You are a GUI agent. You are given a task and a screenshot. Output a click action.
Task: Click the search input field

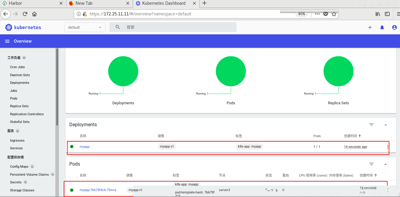(173, 27)
